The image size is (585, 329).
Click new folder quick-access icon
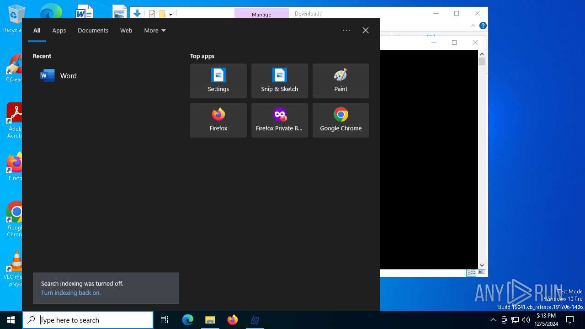tap(162, 14)
